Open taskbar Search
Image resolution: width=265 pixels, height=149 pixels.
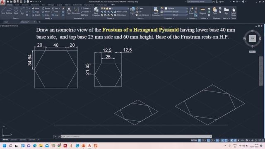tap(10, 146)
